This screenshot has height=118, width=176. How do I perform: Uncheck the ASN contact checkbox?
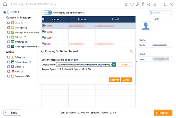point(43,32)
